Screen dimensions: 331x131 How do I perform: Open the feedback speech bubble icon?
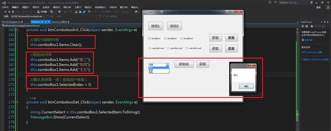tap(270, 2)
